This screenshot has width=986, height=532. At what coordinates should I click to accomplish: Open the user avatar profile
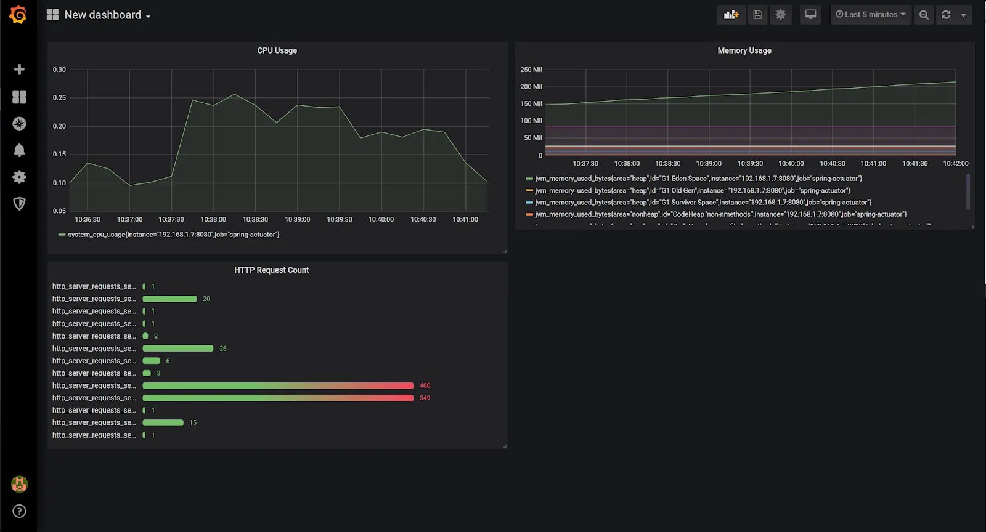pyautogui.click(x=19, y=484)
